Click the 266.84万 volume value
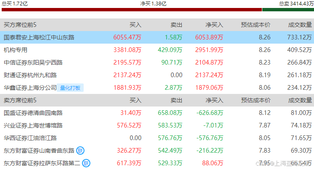314x169 pixels. point(299,62)
